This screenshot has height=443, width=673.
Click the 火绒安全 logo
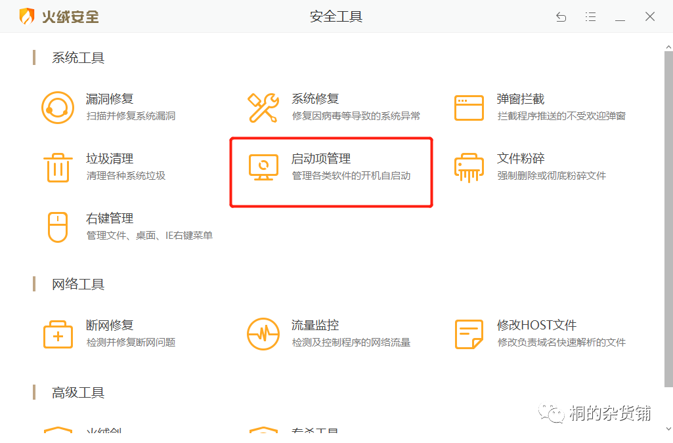pos(59,16)
